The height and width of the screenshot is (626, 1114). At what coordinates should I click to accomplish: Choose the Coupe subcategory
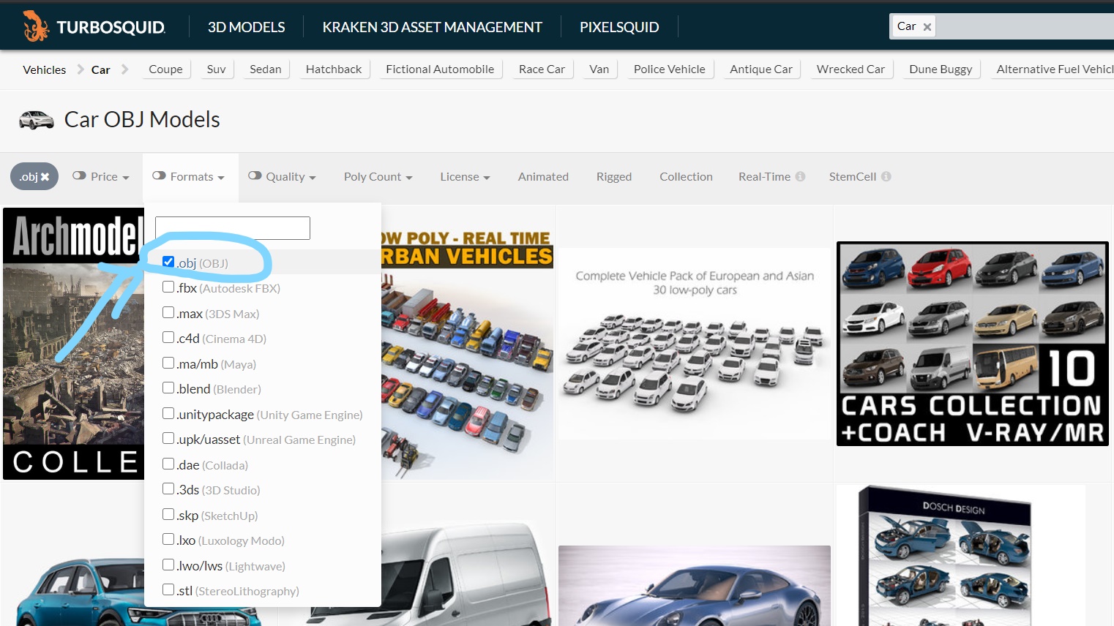165,69
